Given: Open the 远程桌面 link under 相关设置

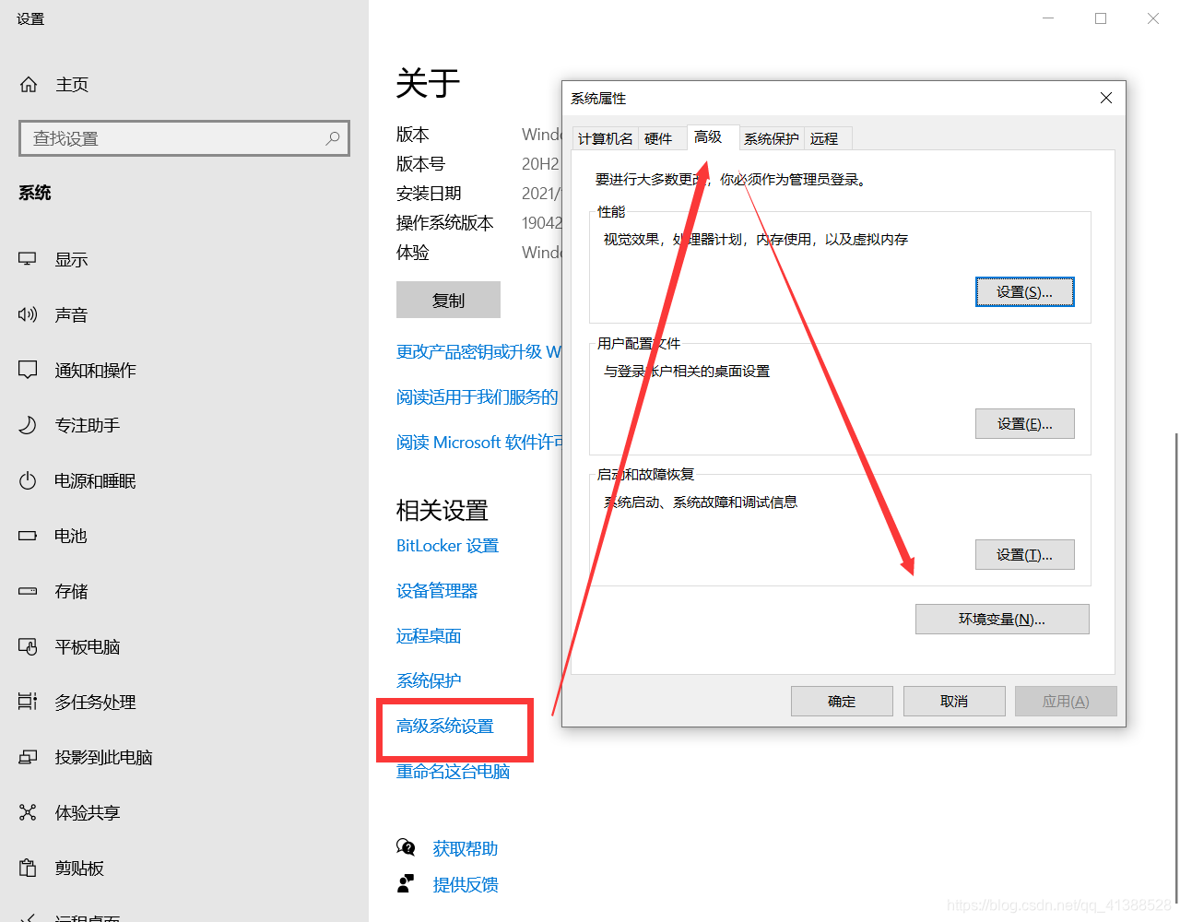Looking at the screenshot, I should [x=429, y=636].
